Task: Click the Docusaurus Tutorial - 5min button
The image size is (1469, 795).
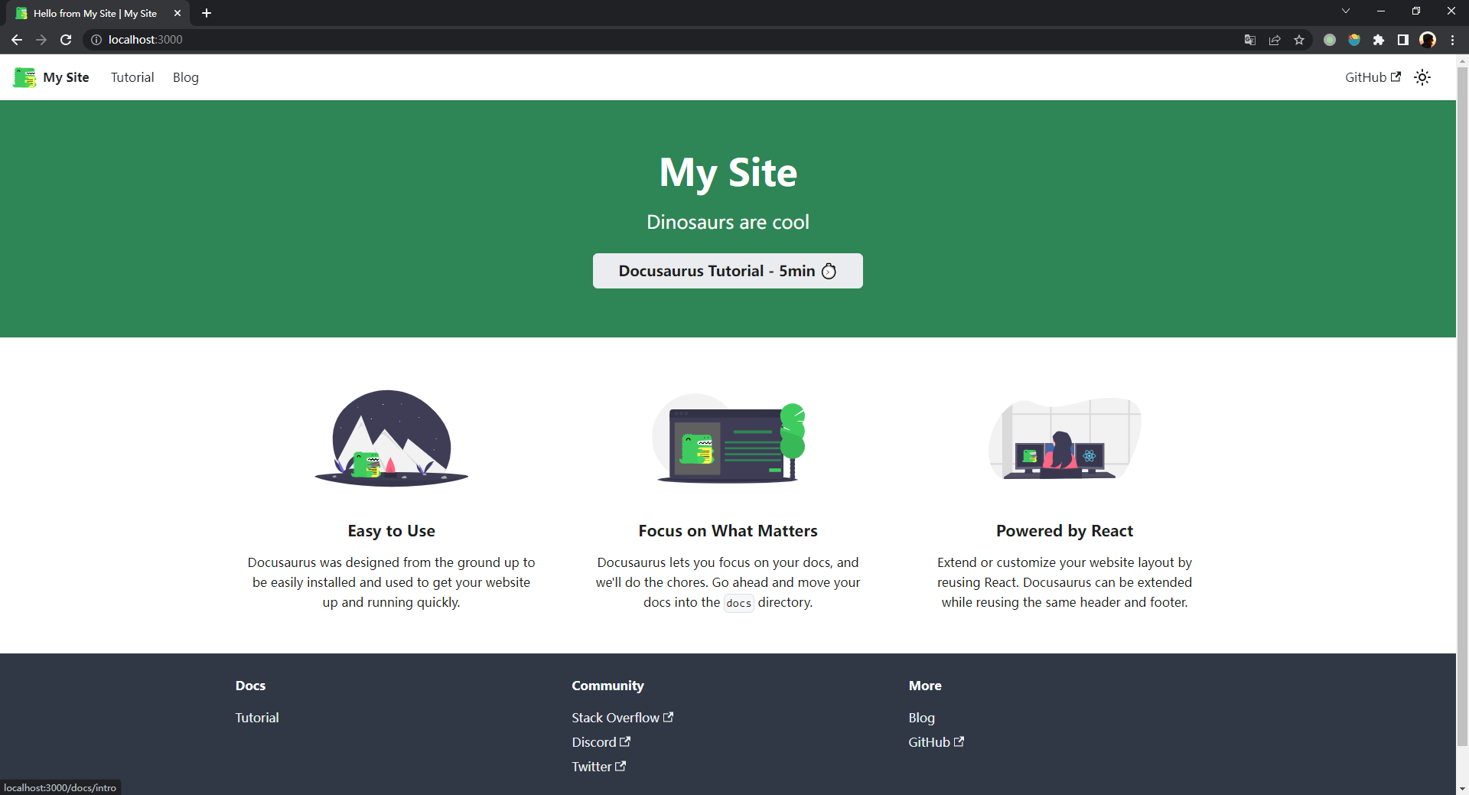Action: point(728,271)
